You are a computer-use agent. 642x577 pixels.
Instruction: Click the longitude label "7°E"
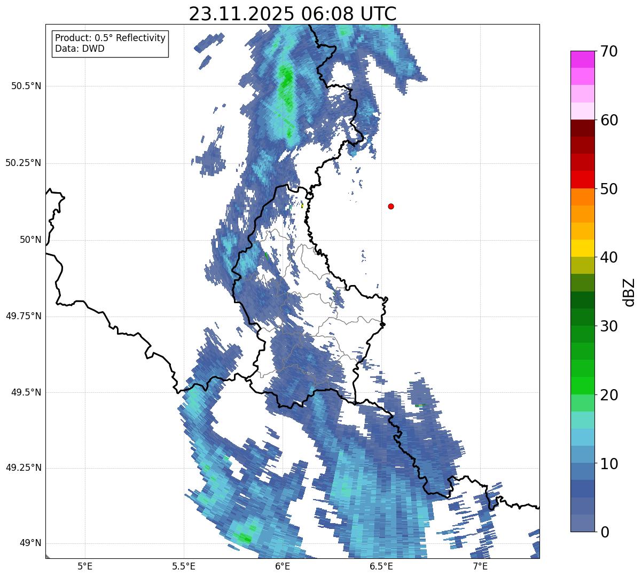pyautogui.click(x=480, y=566)
